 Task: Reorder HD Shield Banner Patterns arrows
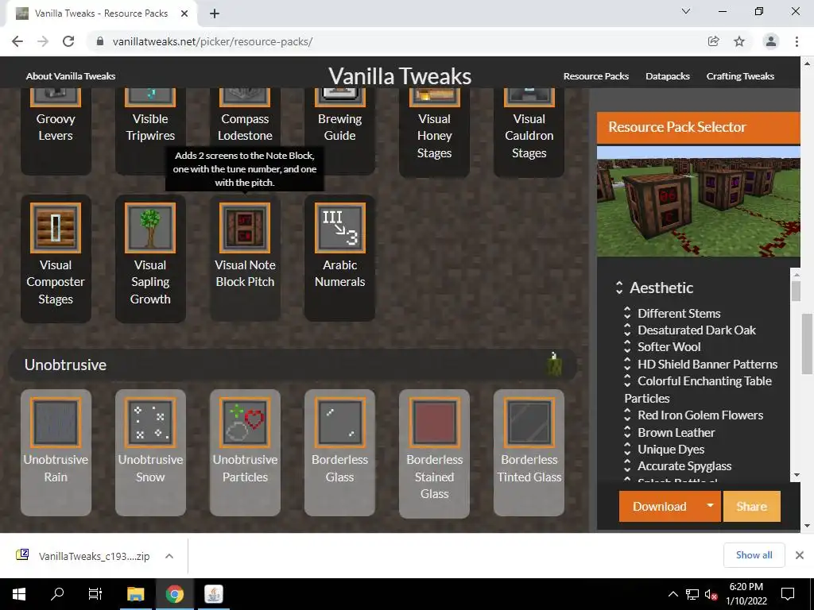pyautogui.click(x=627, y=363)
